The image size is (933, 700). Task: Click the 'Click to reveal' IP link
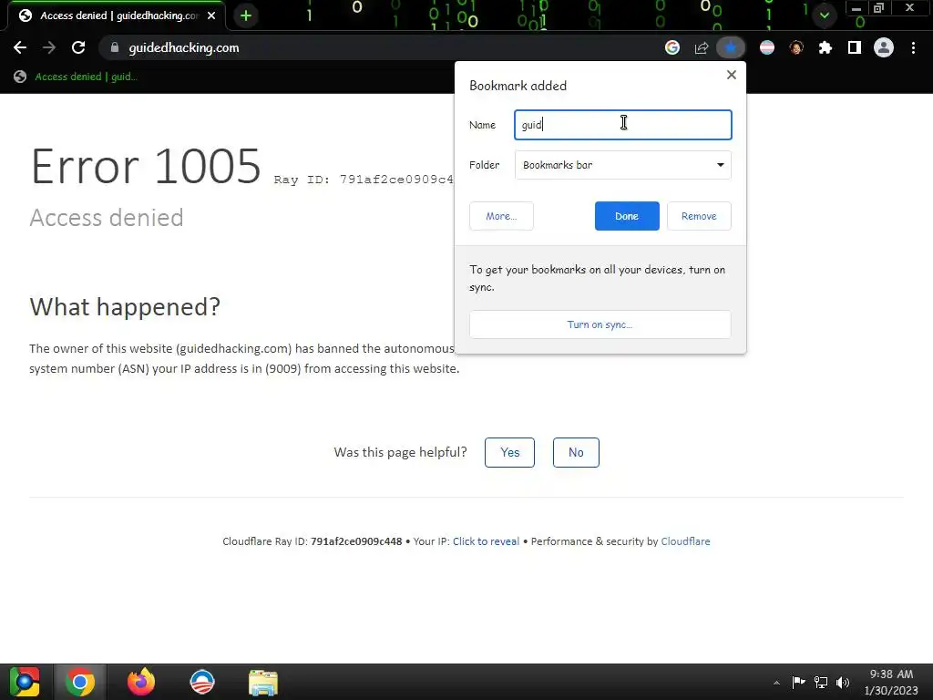tap(486, 541)
